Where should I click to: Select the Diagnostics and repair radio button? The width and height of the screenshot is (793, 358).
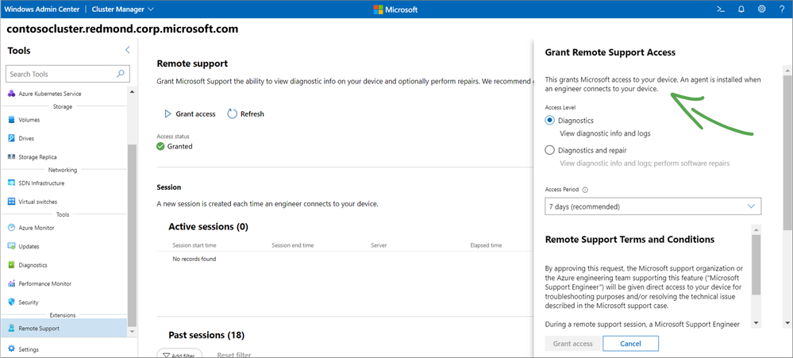(550, 150)
